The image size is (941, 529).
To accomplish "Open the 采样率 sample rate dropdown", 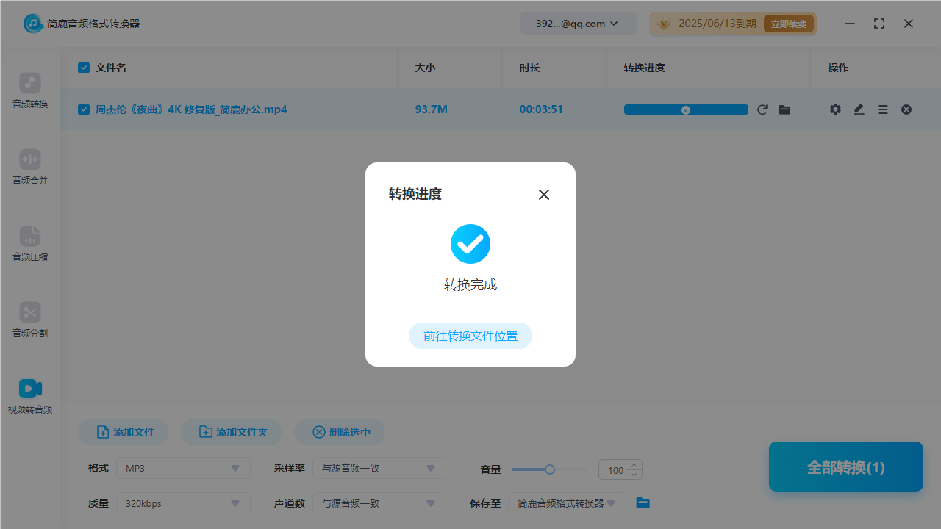I will pos(379,468).
